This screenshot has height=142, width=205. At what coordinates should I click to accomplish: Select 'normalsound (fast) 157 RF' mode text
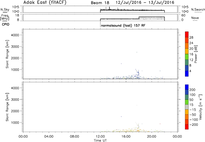[x=123, y=25]
